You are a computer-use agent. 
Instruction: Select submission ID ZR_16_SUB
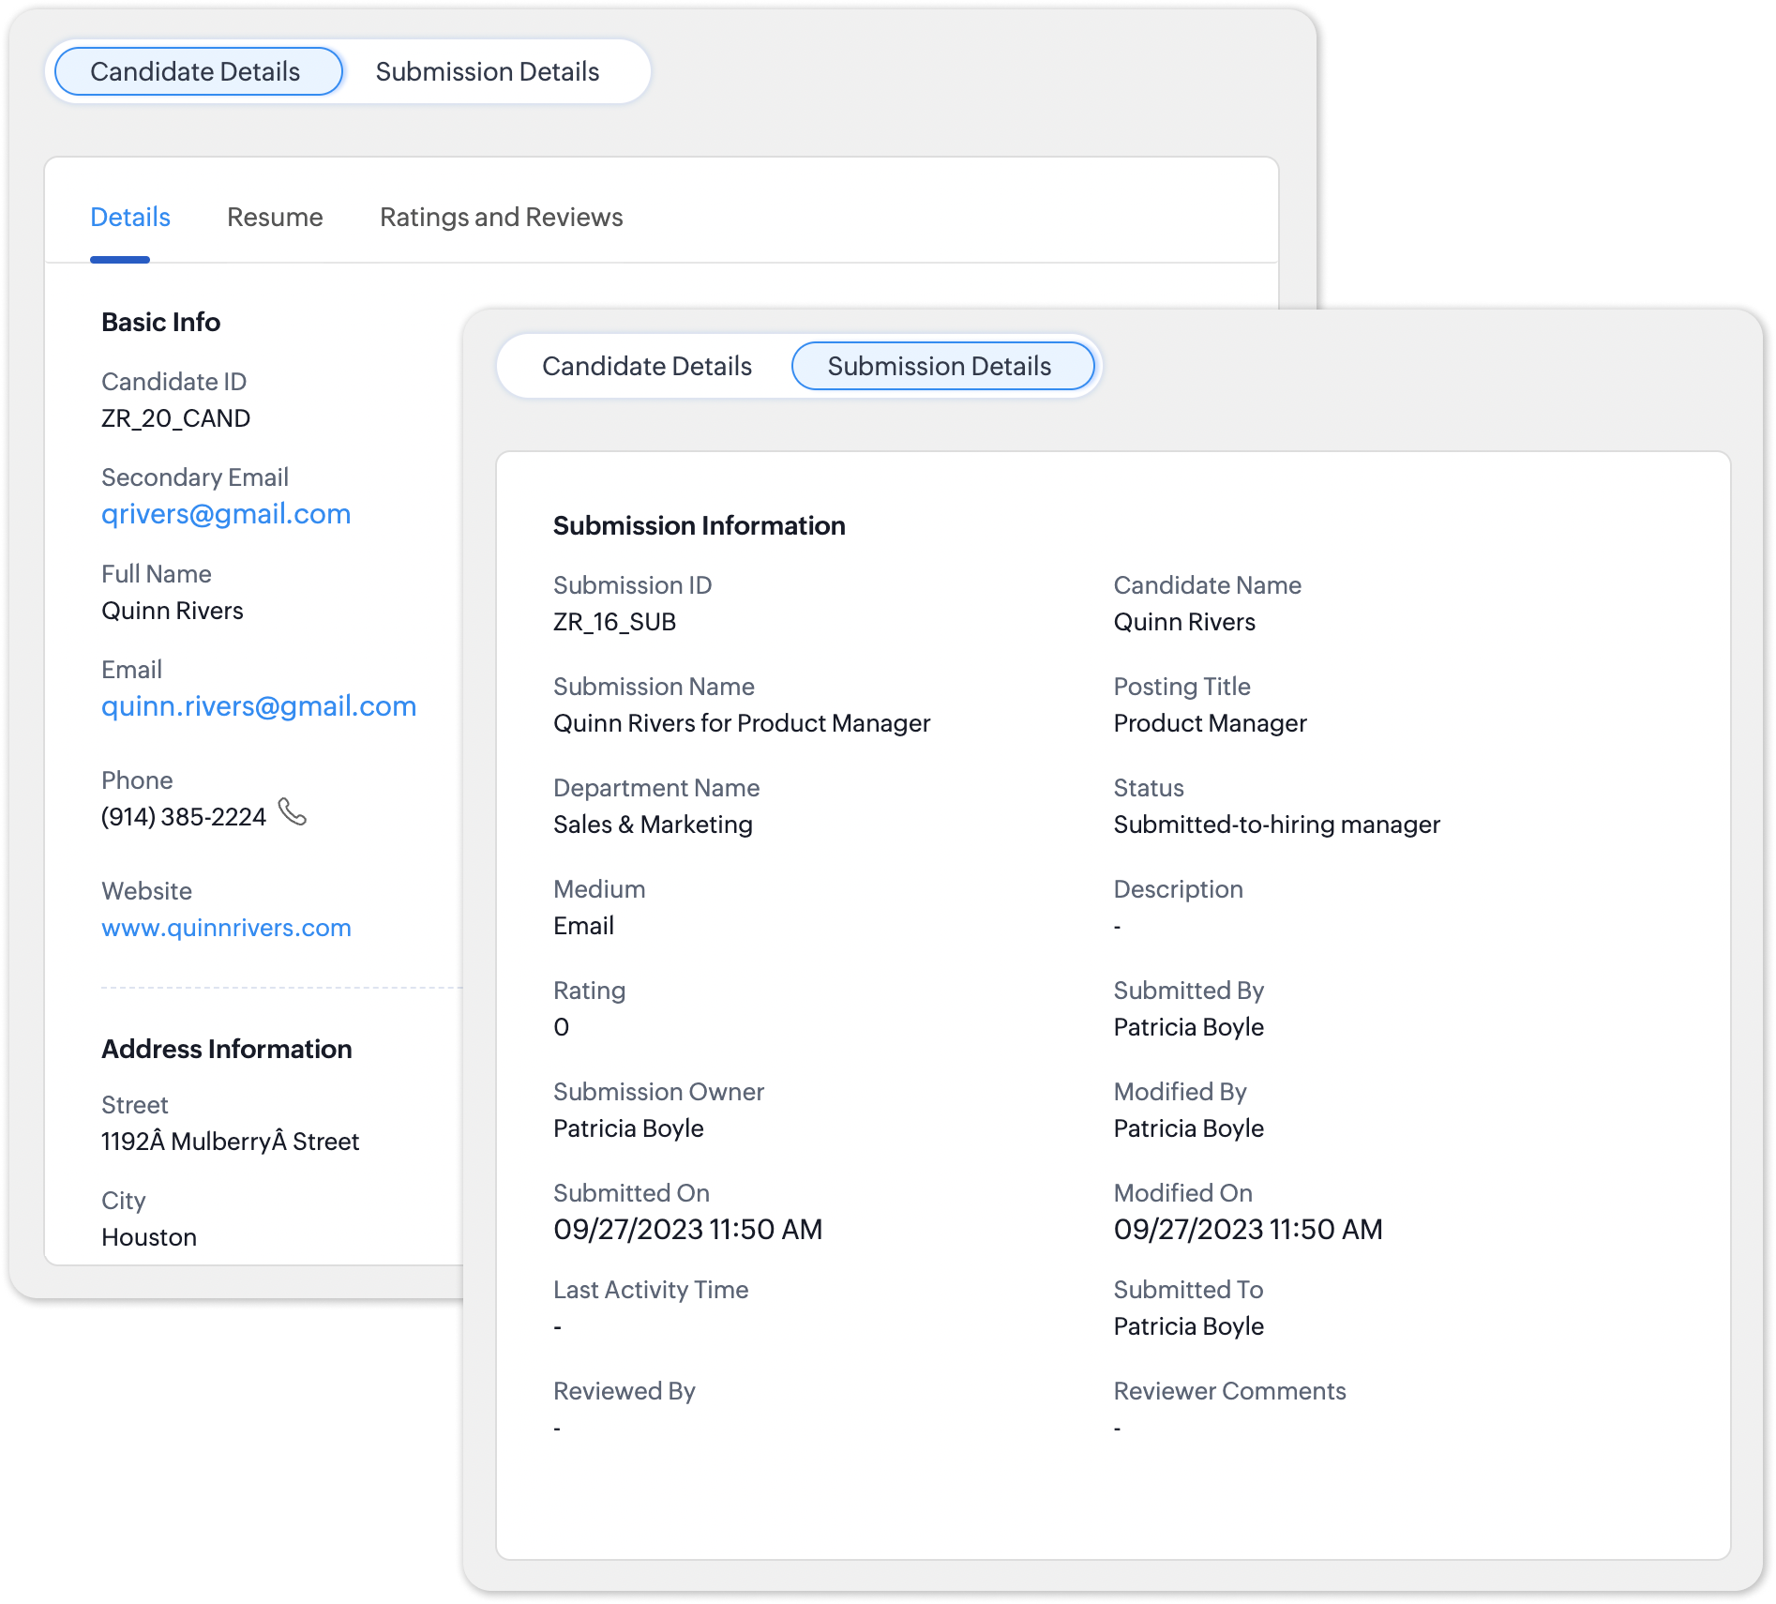point(614,622)
